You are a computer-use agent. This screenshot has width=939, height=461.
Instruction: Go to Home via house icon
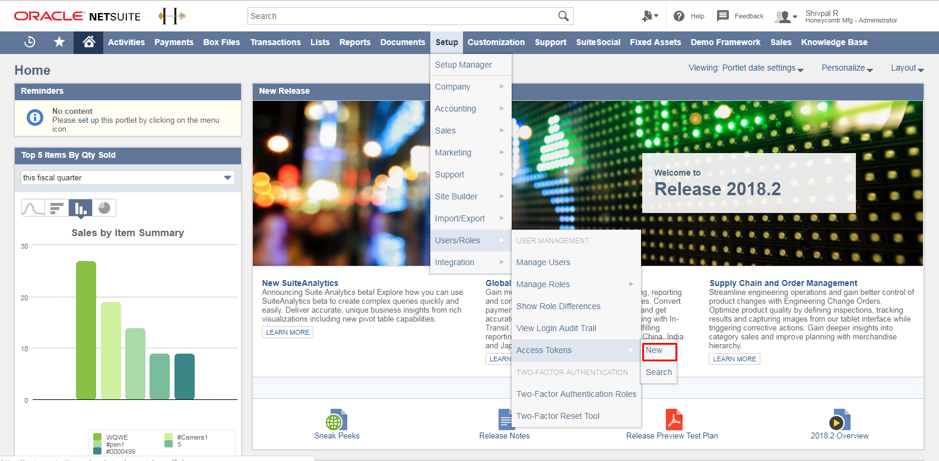(88, 42)
